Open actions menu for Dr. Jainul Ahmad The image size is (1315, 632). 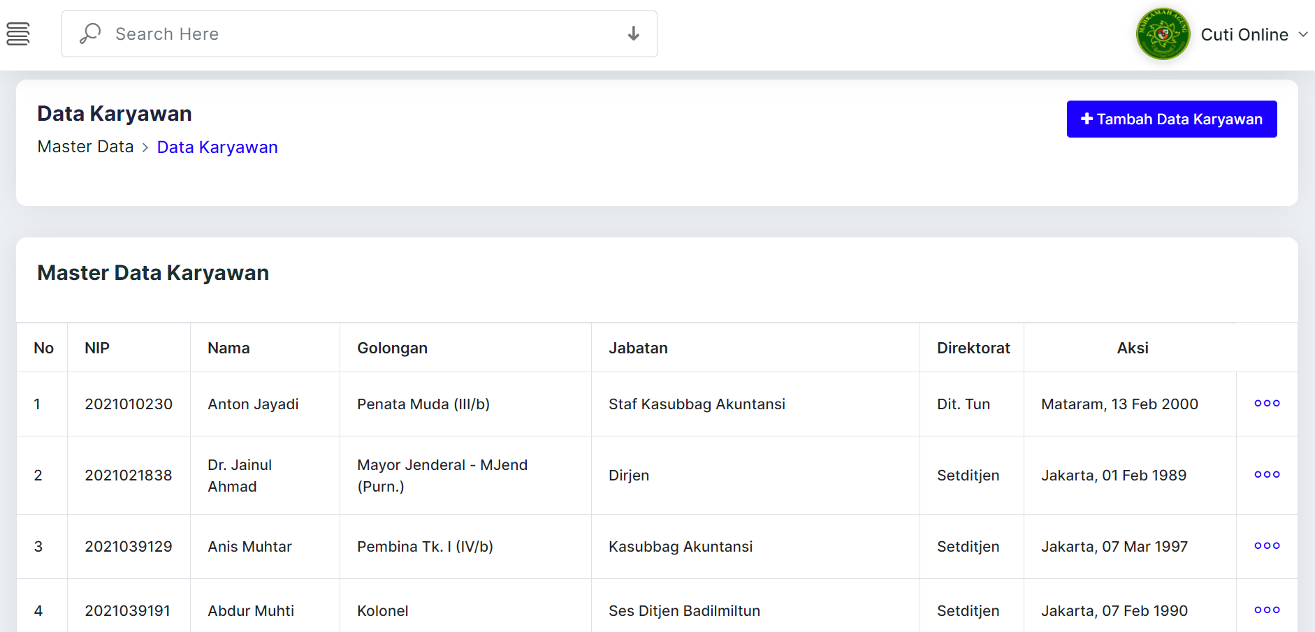(x=1266, y=475)
